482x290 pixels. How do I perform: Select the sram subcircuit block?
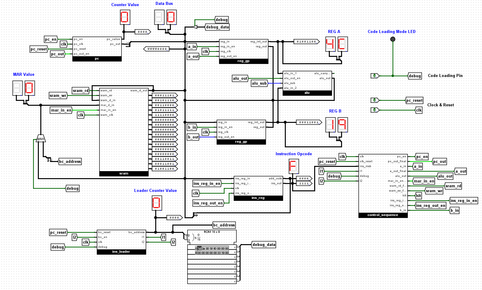coord(124,132)
